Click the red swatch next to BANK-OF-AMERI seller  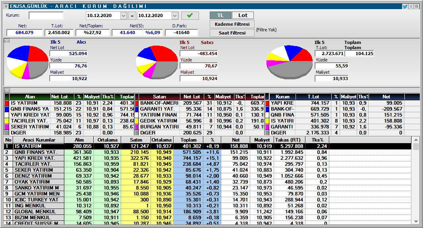pos(137,103)
